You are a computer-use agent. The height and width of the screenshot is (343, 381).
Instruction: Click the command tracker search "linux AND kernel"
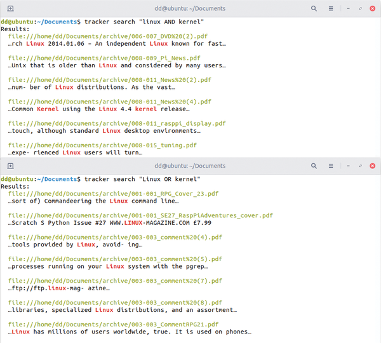(x=144, y=22)
